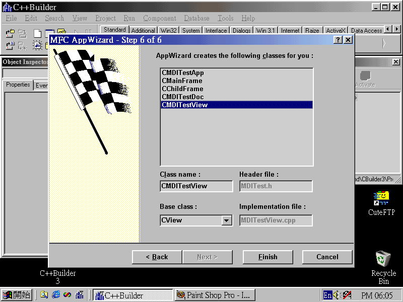This screenshot has height=302, width=403.
Task: Switch to Paint Shop Pro taskbar button
Action: tap(215, 295)
